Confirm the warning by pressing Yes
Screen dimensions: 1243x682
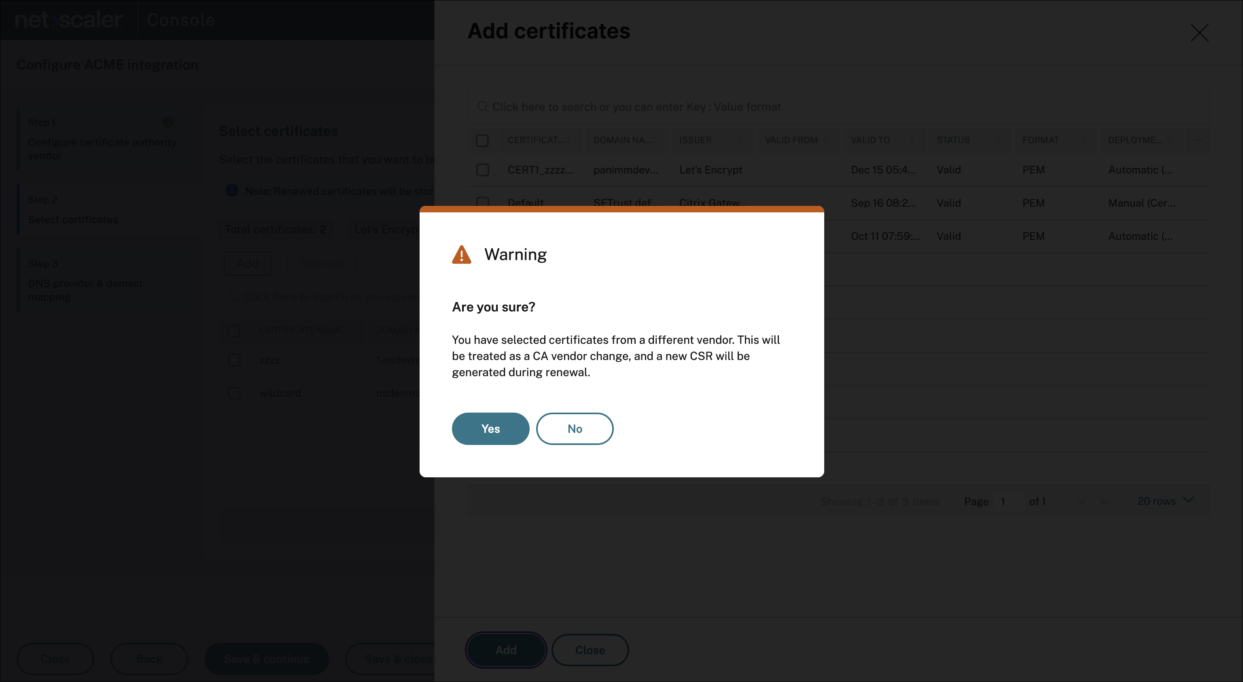point(490,428)
